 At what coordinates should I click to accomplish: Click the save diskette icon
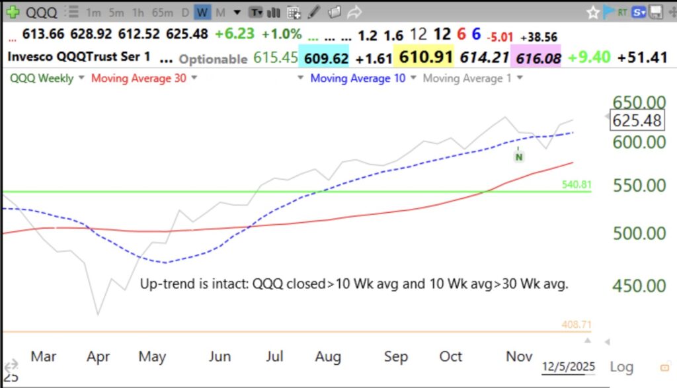pos(656,11)
